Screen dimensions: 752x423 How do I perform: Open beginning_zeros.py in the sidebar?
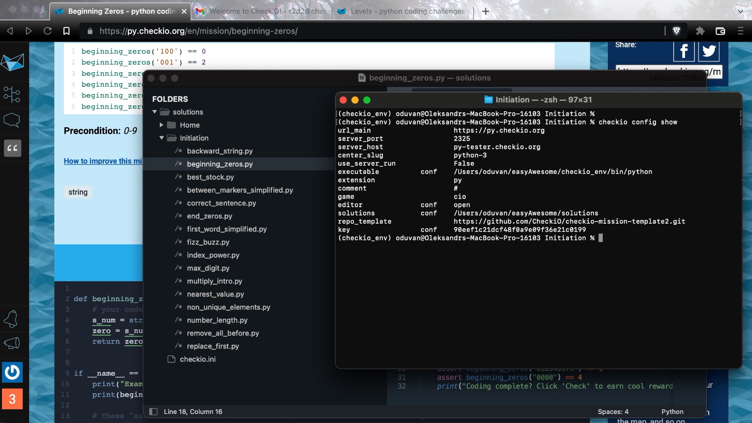pyautogui.click(x=220, y=164)
